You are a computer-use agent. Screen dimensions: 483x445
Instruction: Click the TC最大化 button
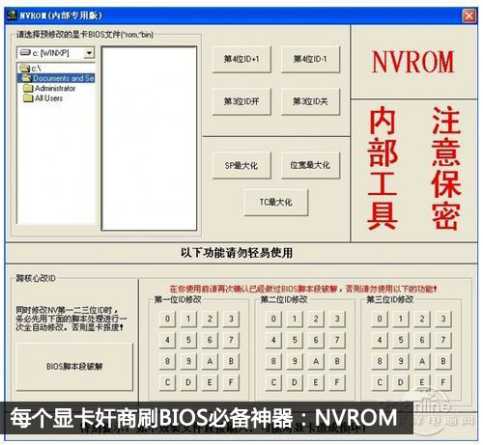click(x=276, y=203)
